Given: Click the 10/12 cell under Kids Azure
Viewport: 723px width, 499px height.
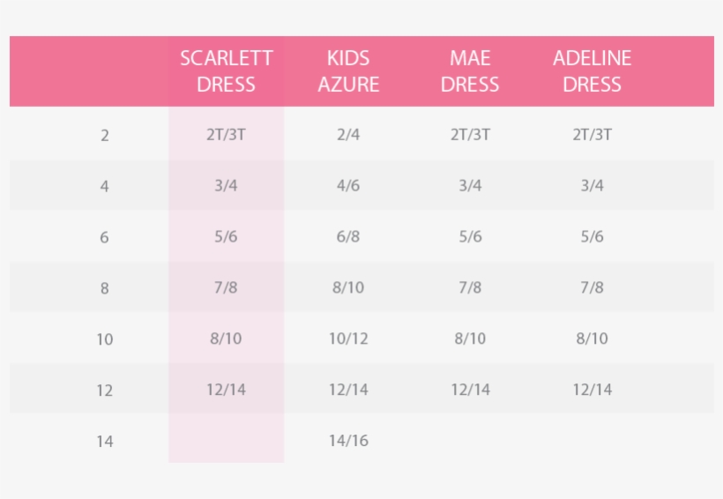Looking at the screenshot, I should point(348,339).
